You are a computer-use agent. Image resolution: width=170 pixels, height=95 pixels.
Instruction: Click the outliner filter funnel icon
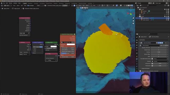pyautogui.click(x=165, y=5)
